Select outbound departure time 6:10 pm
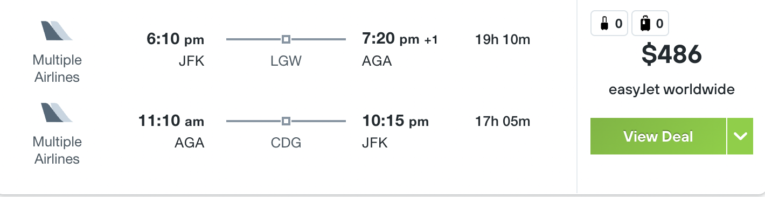The width and height of the screenshot is (765, 197). [x=175, y=39]
